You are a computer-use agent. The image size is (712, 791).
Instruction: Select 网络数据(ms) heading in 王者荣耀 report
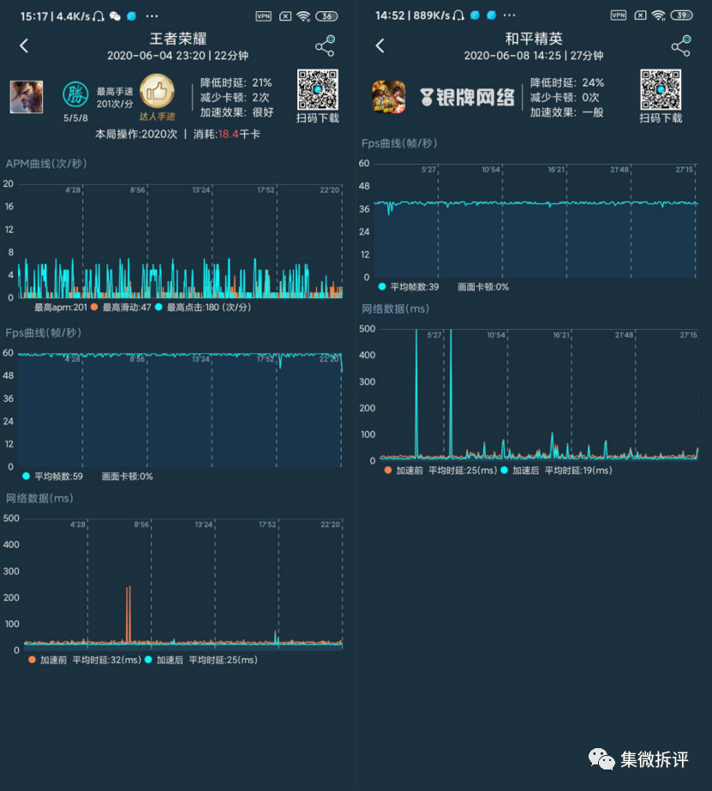39,498
